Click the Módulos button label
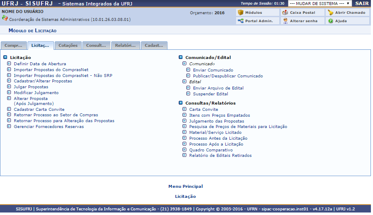Viewport: 373px width, 215px height. [254, 13]
